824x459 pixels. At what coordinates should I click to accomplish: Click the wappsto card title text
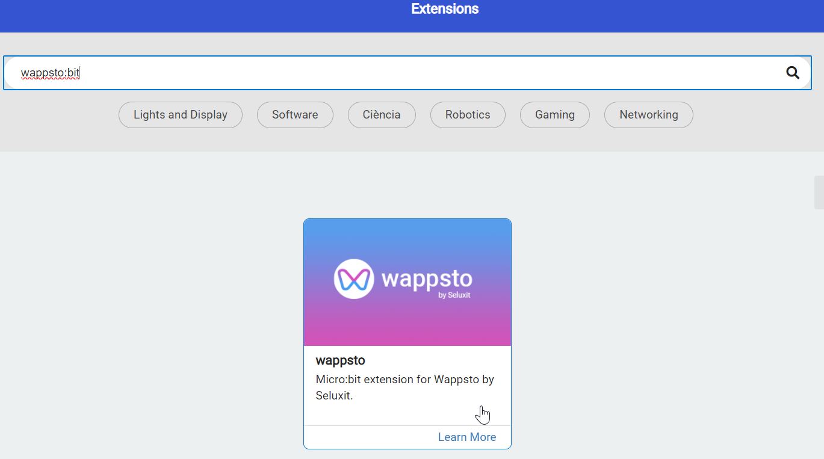pos(340,360)
